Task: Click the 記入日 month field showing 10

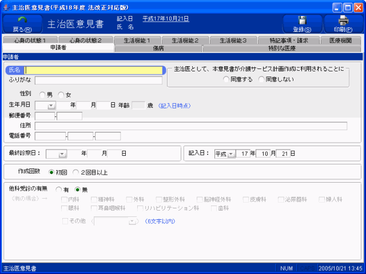Action: click(x=263, y=154)
